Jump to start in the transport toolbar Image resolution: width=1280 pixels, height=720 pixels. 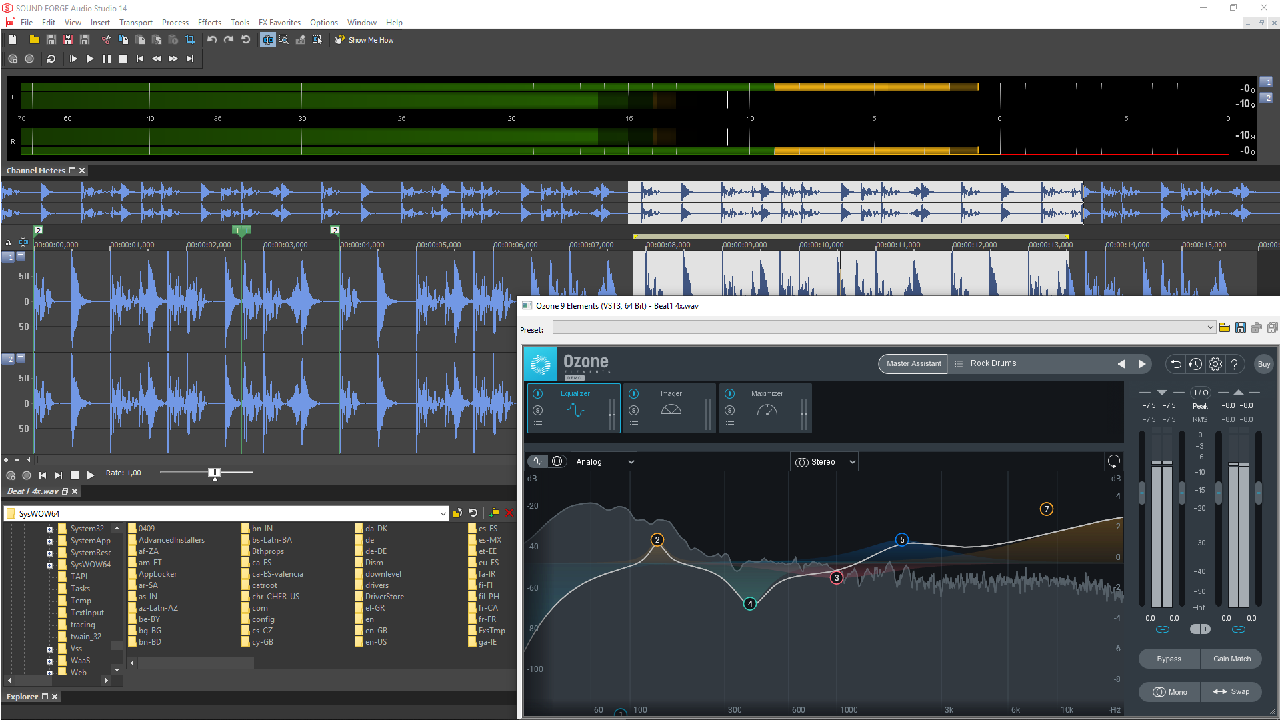[x=140, y=59]
